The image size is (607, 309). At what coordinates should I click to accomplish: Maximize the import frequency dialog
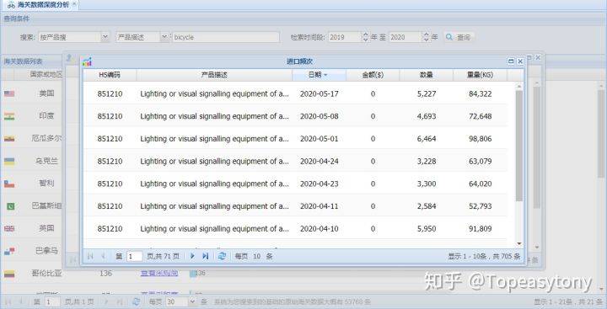[x=511, y=61]
